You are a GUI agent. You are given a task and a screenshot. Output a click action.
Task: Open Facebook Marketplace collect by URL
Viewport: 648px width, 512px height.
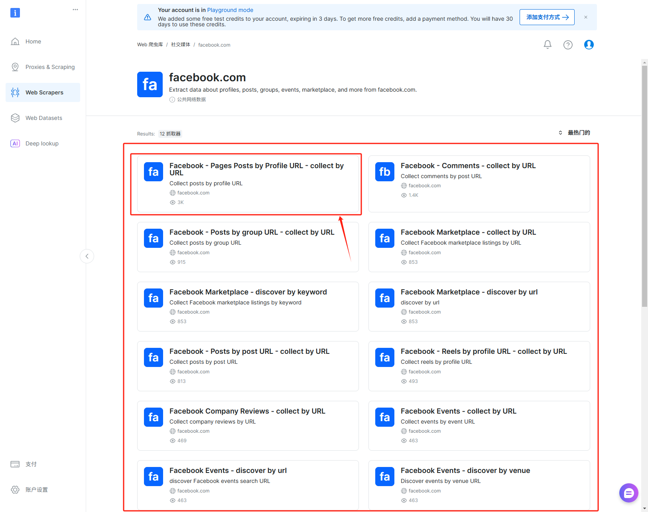(479, 247)
